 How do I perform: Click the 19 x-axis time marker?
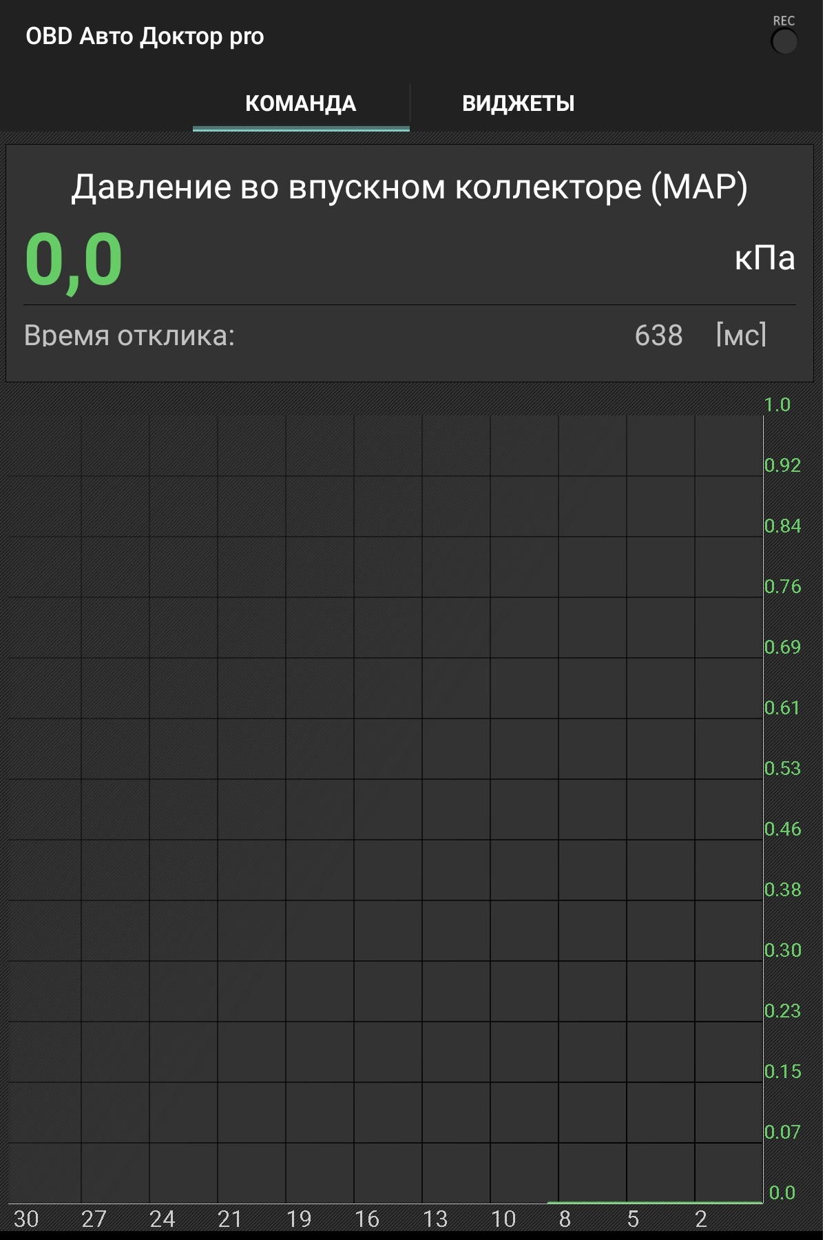point(299,1219)
